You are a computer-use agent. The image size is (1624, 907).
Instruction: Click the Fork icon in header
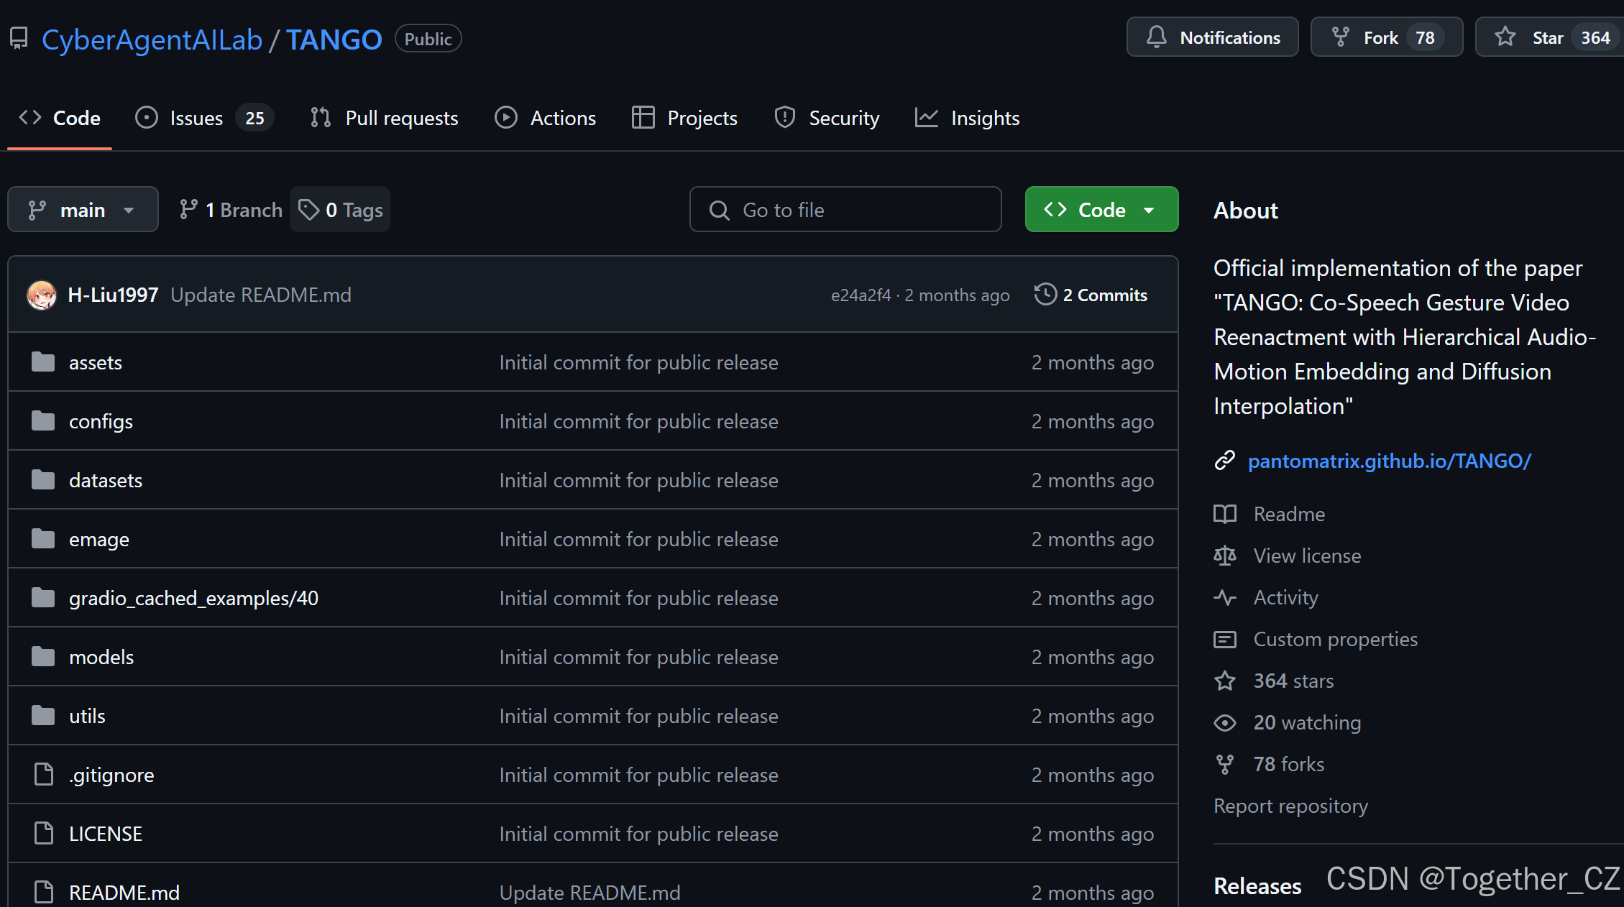point(1340,37)
